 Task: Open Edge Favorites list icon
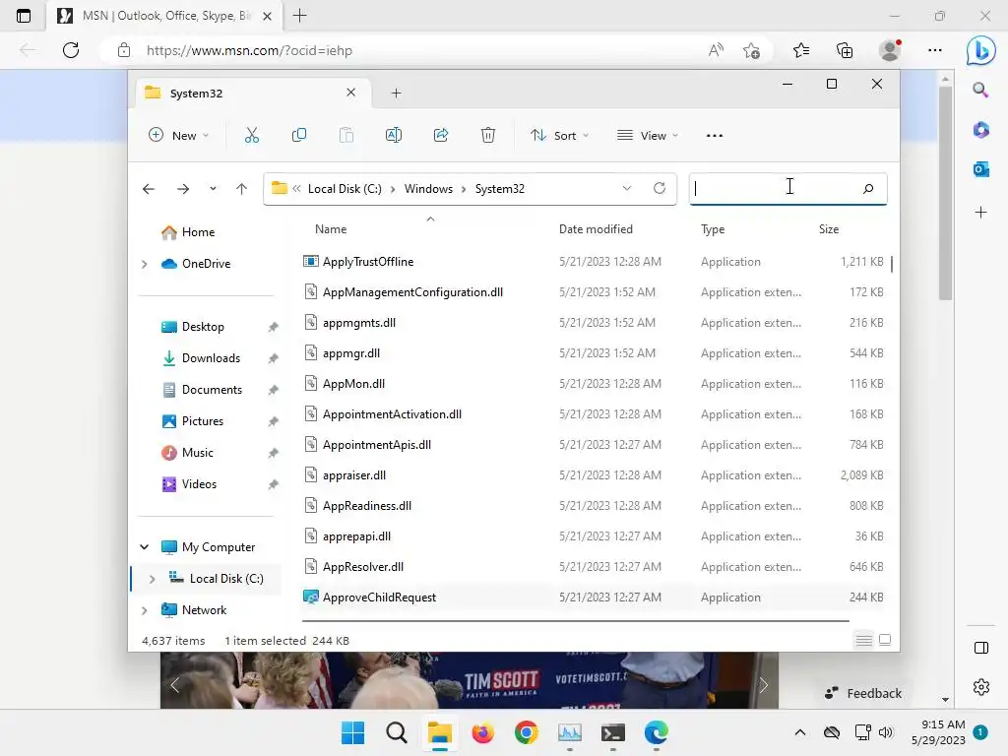801,50
